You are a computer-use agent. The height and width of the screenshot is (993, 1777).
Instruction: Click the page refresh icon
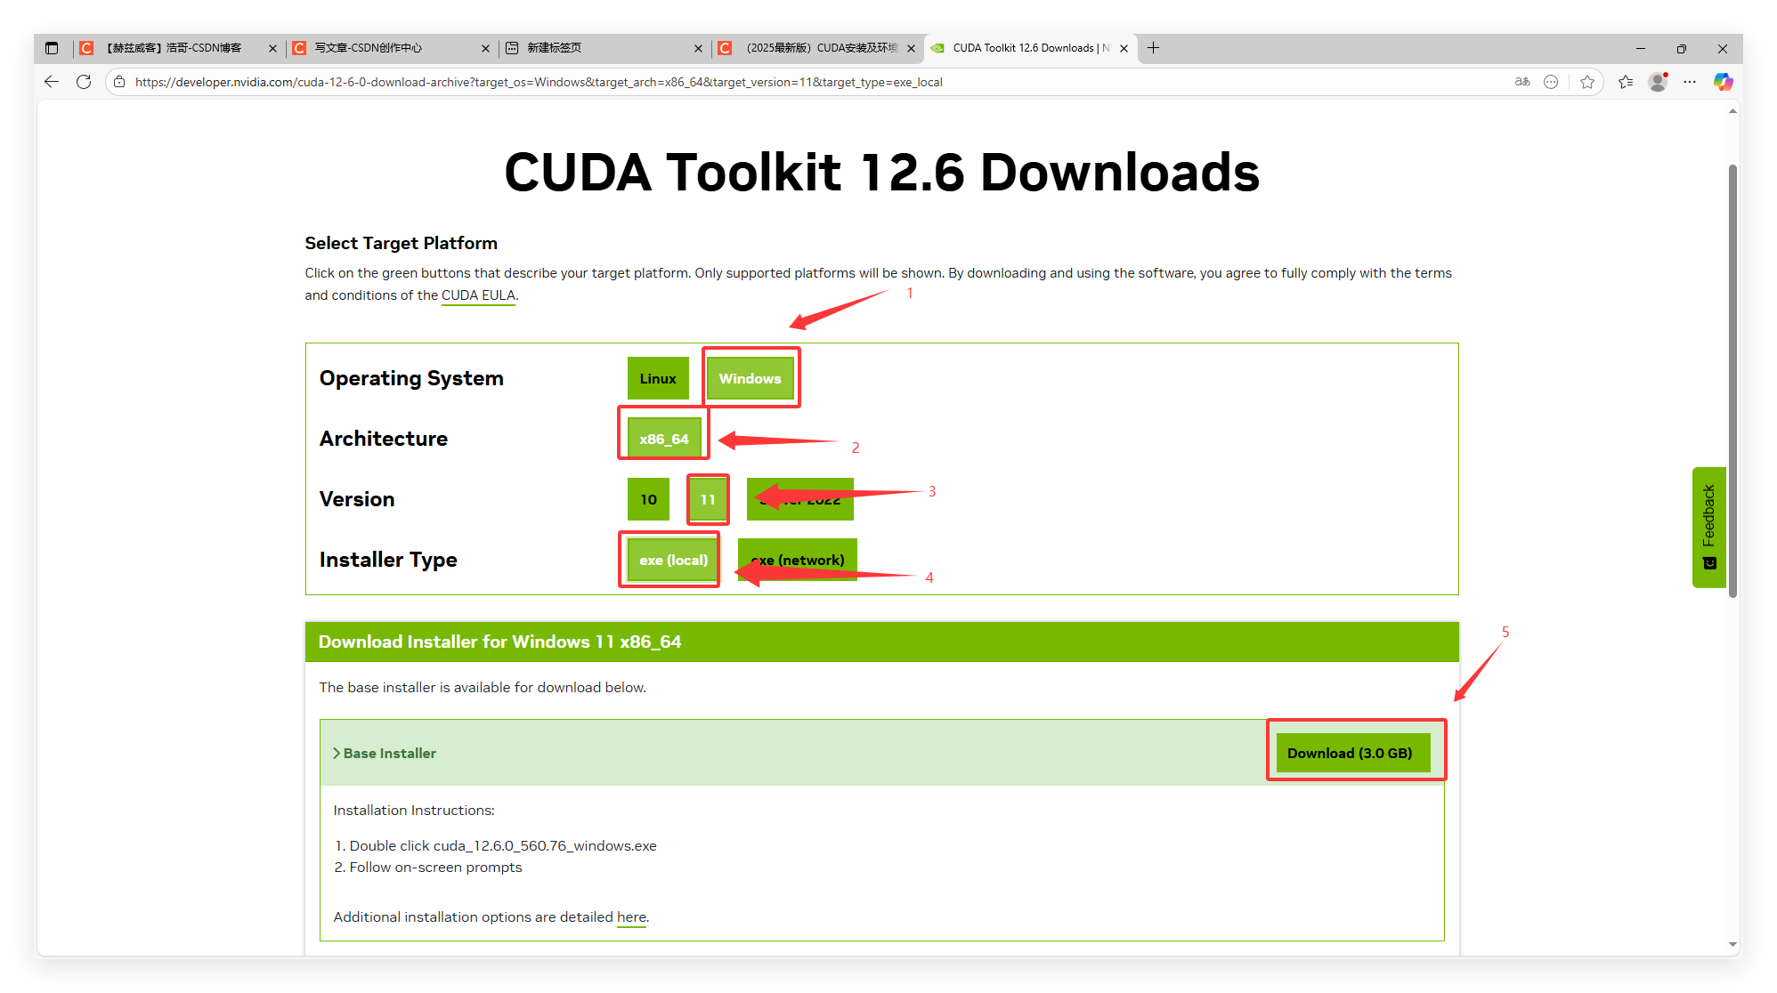click(x=84, y=82)
